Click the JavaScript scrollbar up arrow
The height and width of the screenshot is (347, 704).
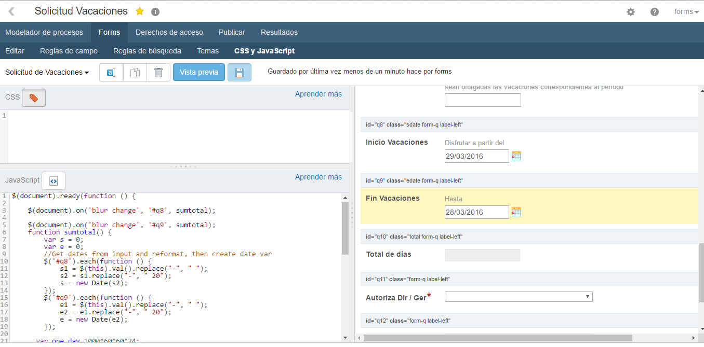pyautogui.click(x=345, y=197)
